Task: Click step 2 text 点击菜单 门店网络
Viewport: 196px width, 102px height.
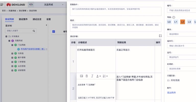Action: [x=87, y=85]
